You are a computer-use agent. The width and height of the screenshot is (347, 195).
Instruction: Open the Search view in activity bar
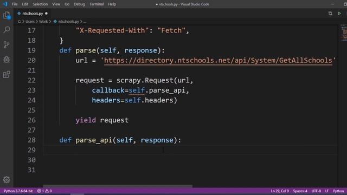tap(7, 30)
